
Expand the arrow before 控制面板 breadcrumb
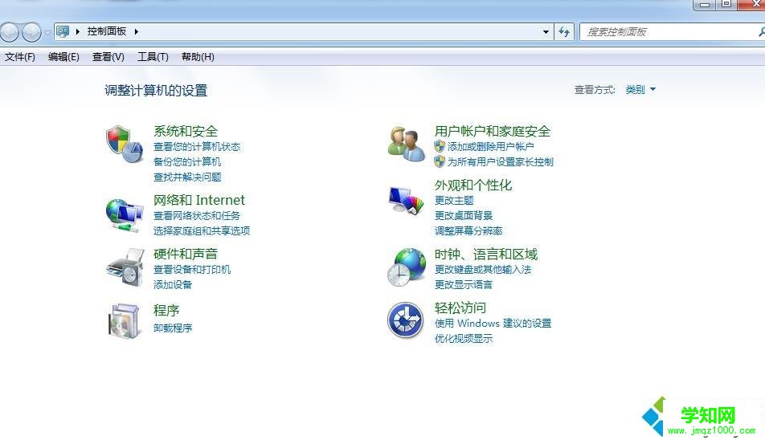pos(77,31)
